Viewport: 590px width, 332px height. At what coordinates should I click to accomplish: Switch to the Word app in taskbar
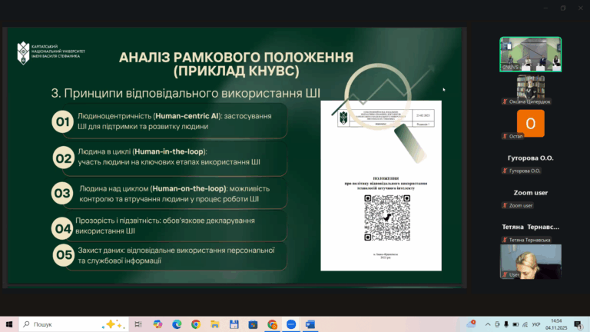coord(310,324)
